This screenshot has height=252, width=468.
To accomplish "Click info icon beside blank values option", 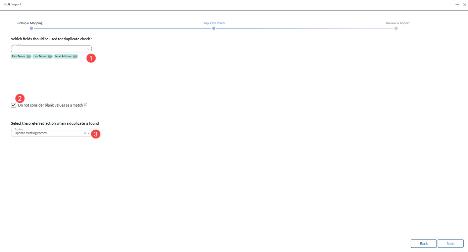I will [86, 105].
